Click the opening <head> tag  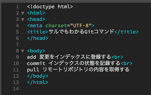(36, 19)
